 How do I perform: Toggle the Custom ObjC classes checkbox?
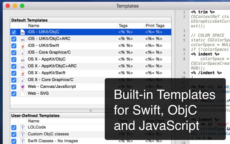[x=14, y=134]
